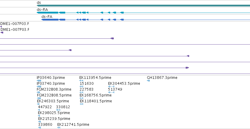Screen dimensions: 250x129
Task: Click the teal ds gene span bar
Action: (143, 6)
